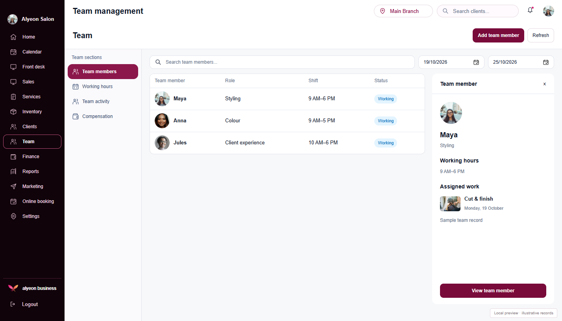Click the Front desk monitor icon

[x=13, y=67]
